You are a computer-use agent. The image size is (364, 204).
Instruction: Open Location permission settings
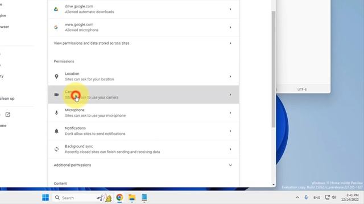click(x=143, y=76)
